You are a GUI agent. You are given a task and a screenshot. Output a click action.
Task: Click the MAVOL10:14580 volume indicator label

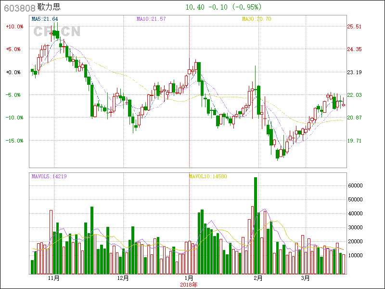coord(207,176)
